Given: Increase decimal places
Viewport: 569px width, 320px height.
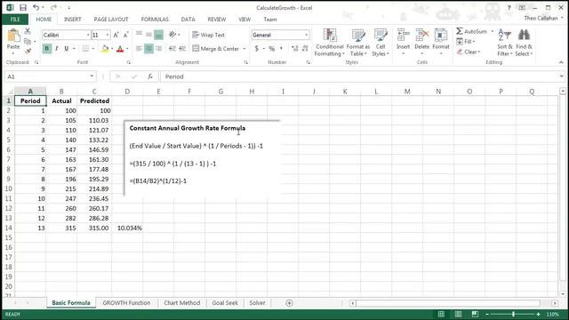Looking at the screenshot, I should (294, 48).
